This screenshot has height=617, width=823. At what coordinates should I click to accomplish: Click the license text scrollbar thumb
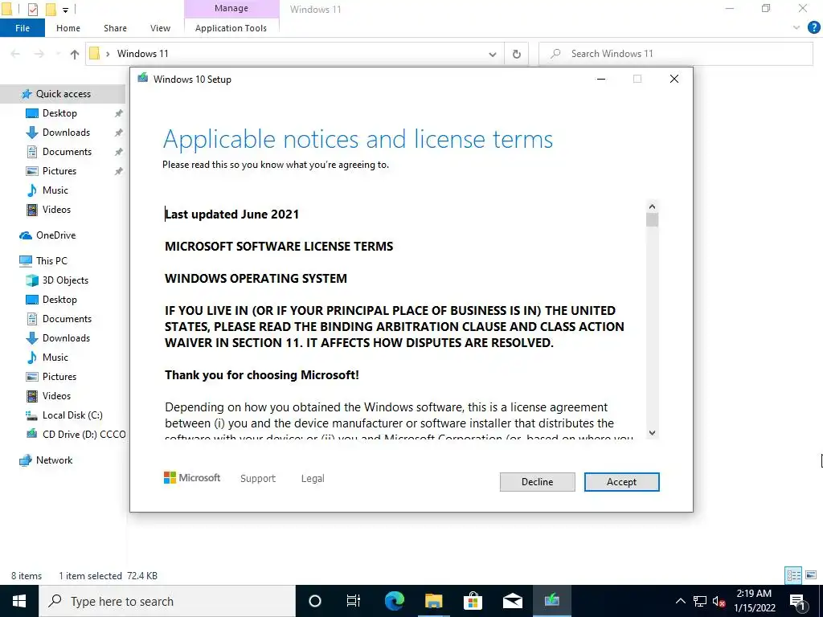pyautogui.click(x=652, y=220)
